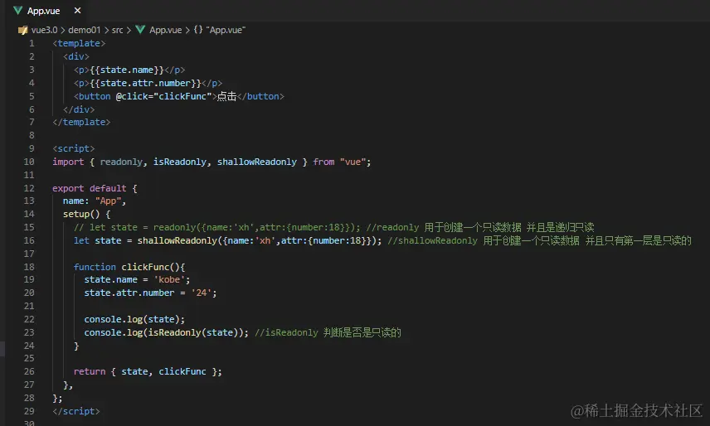The width and height of the screenshot is (710, 426).
Task: Click the '24' string value
Action: (201, 293)
